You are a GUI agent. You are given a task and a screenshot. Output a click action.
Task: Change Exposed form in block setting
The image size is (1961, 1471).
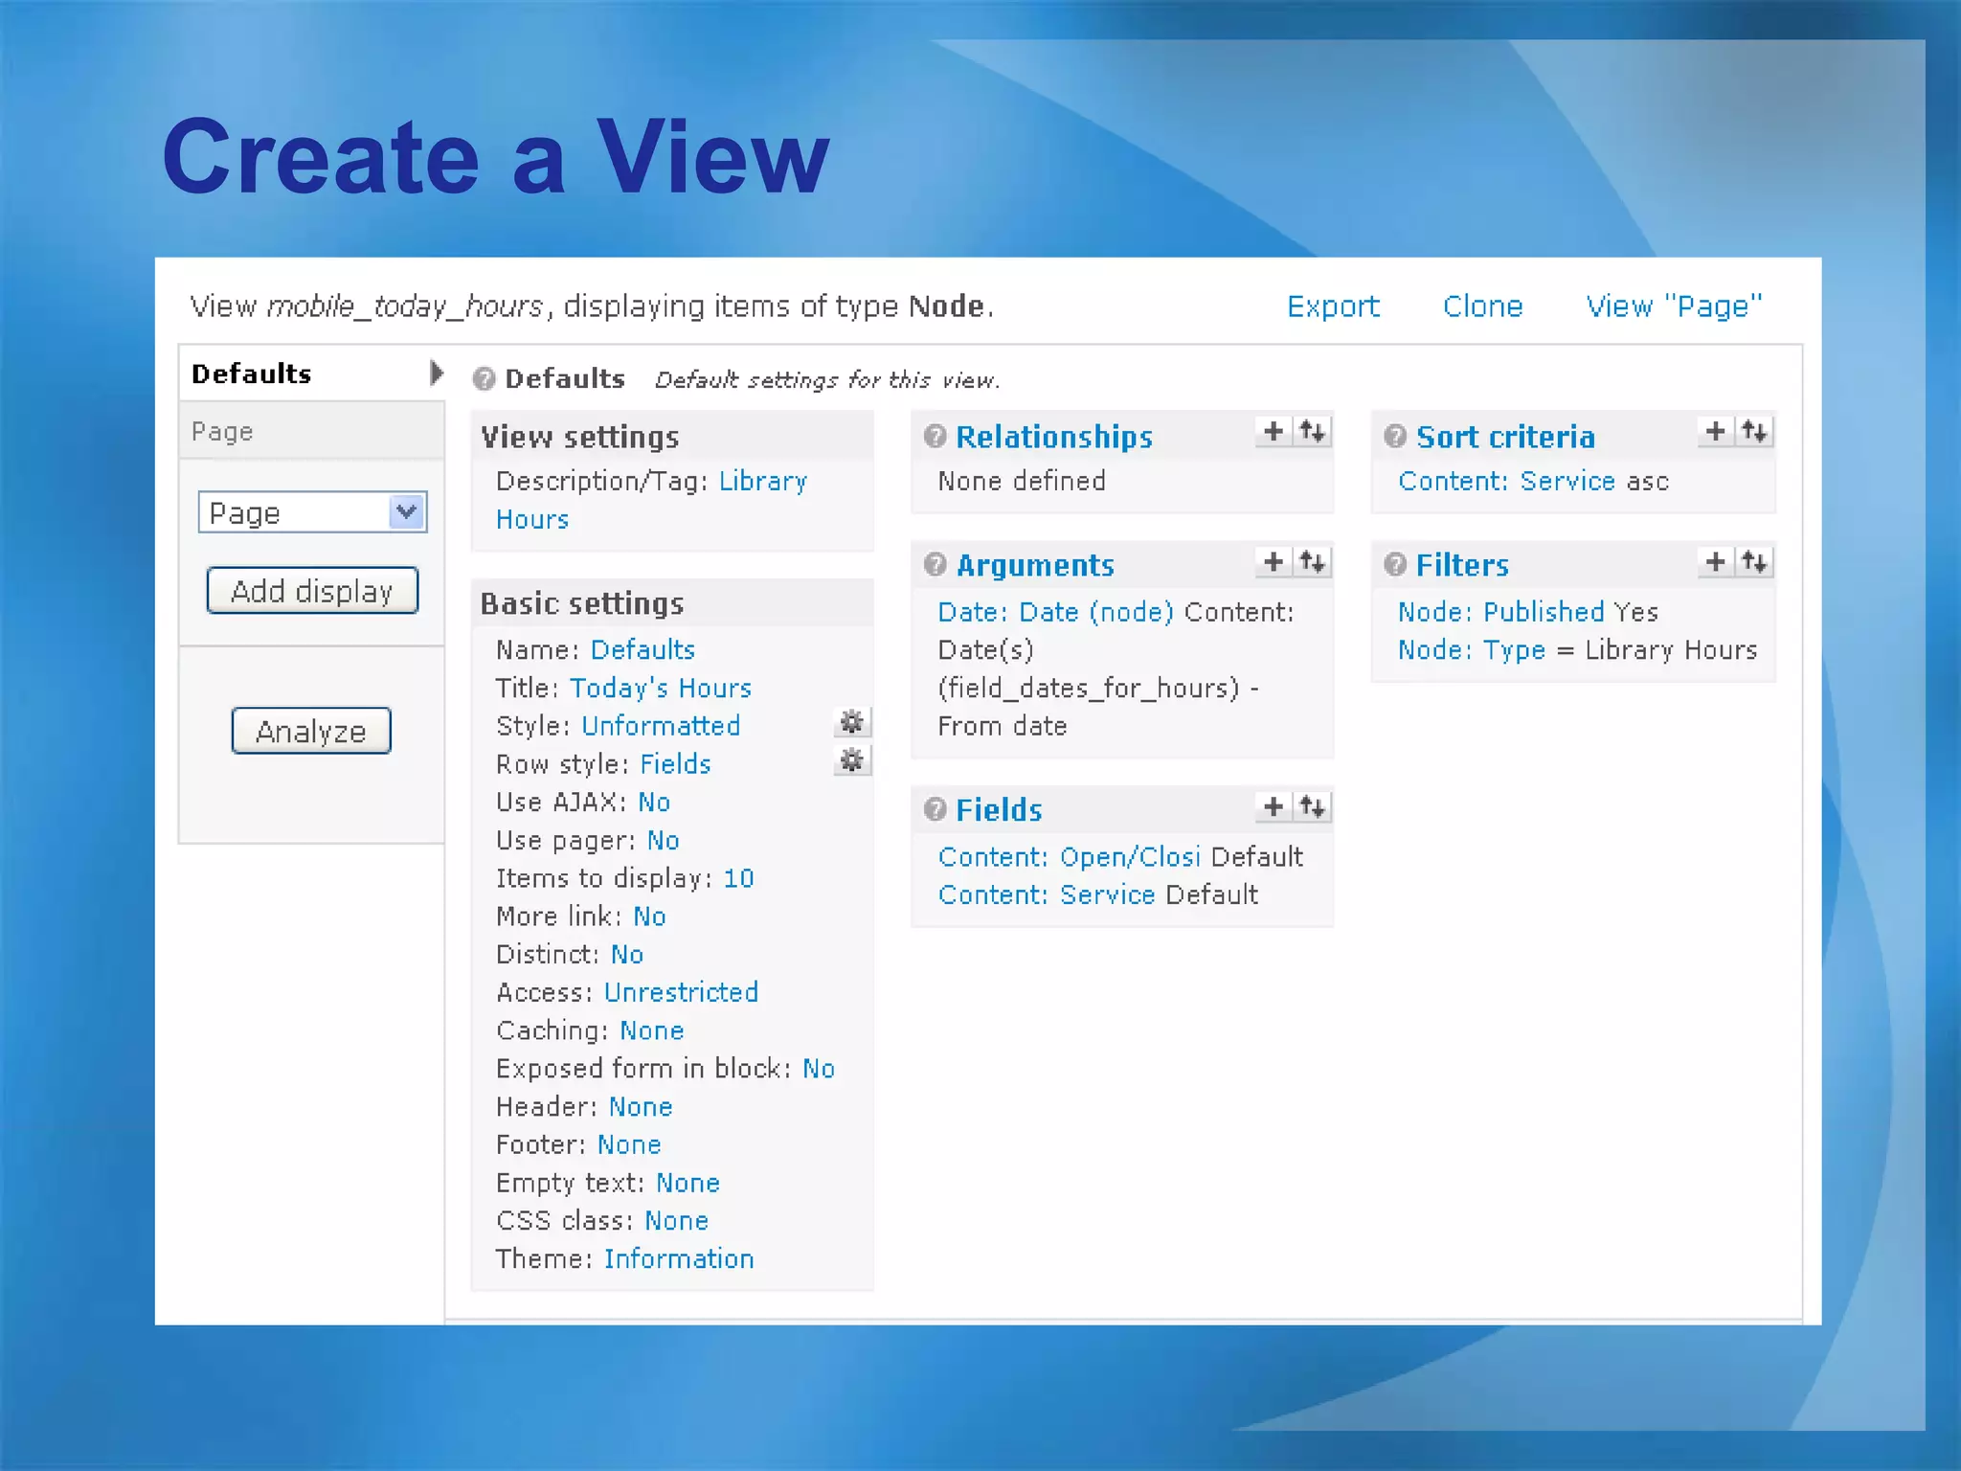coord(819,1069)
